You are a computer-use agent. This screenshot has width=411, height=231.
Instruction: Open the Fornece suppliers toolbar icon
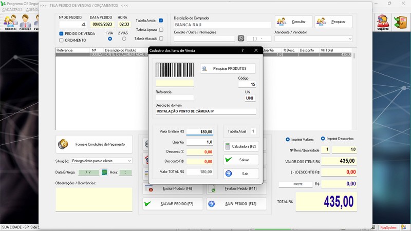(25, 22)
